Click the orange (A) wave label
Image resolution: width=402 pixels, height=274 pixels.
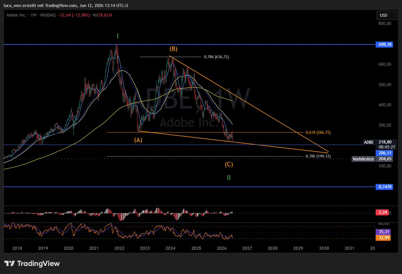tap(138, 140)
